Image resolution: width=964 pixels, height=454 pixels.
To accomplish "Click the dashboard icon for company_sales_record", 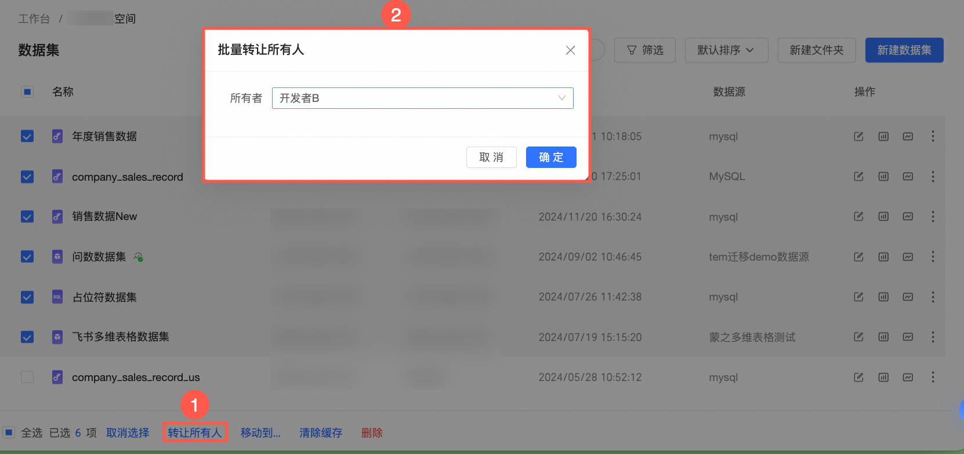I will click(883, 177).
